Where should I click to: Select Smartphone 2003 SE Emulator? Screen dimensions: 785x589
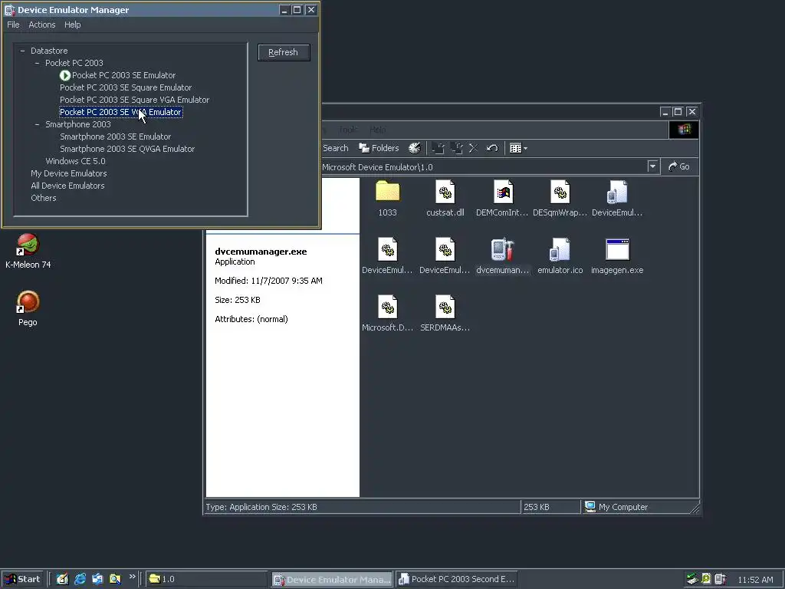coord(116,137)
